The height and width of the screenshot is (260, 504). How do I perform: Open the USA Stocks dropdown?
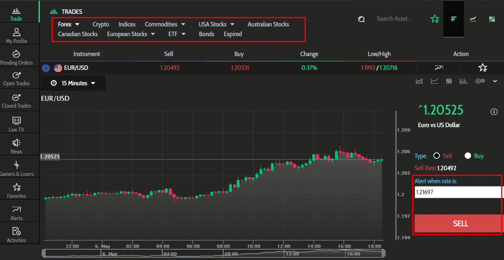coord(216,24)
